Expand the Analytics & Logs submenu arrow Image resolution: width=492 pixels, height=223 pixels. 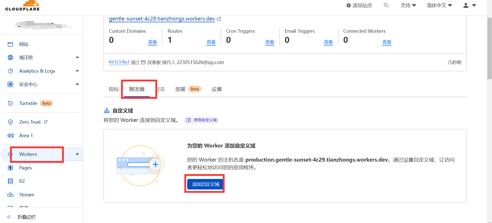(x=77, y=71)
